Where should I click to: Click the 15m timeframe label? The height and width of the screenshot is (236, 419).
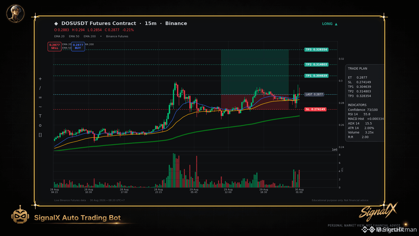click(151, 23)
